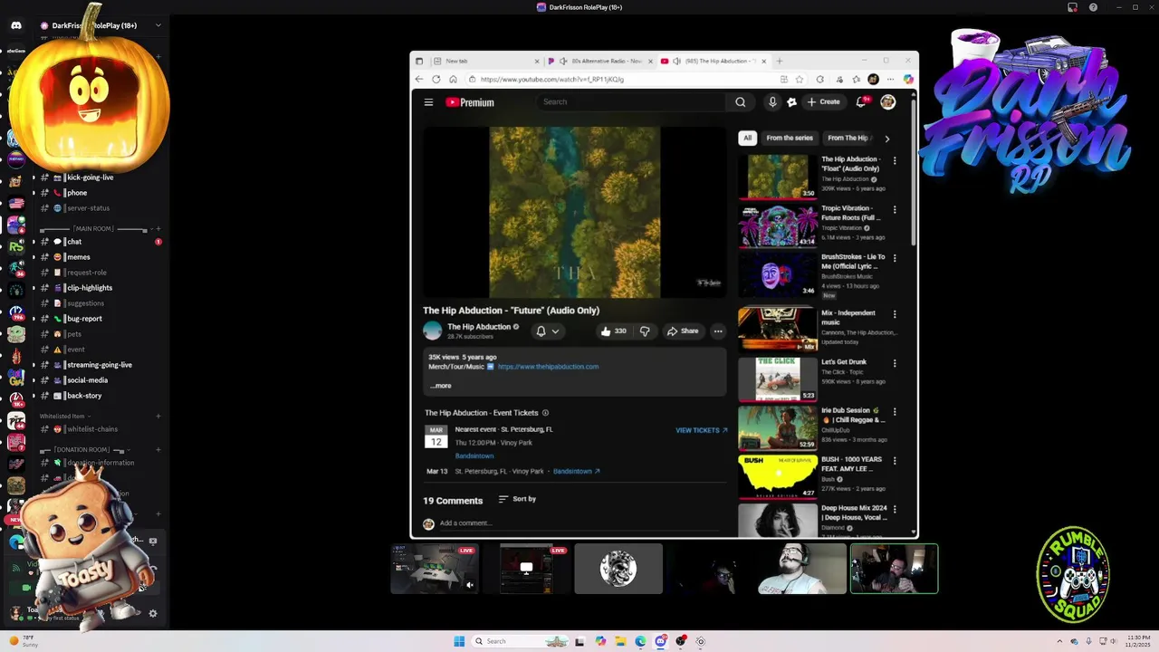
Task: Open thehipabduction.com link in description
Action: [548, 367]
